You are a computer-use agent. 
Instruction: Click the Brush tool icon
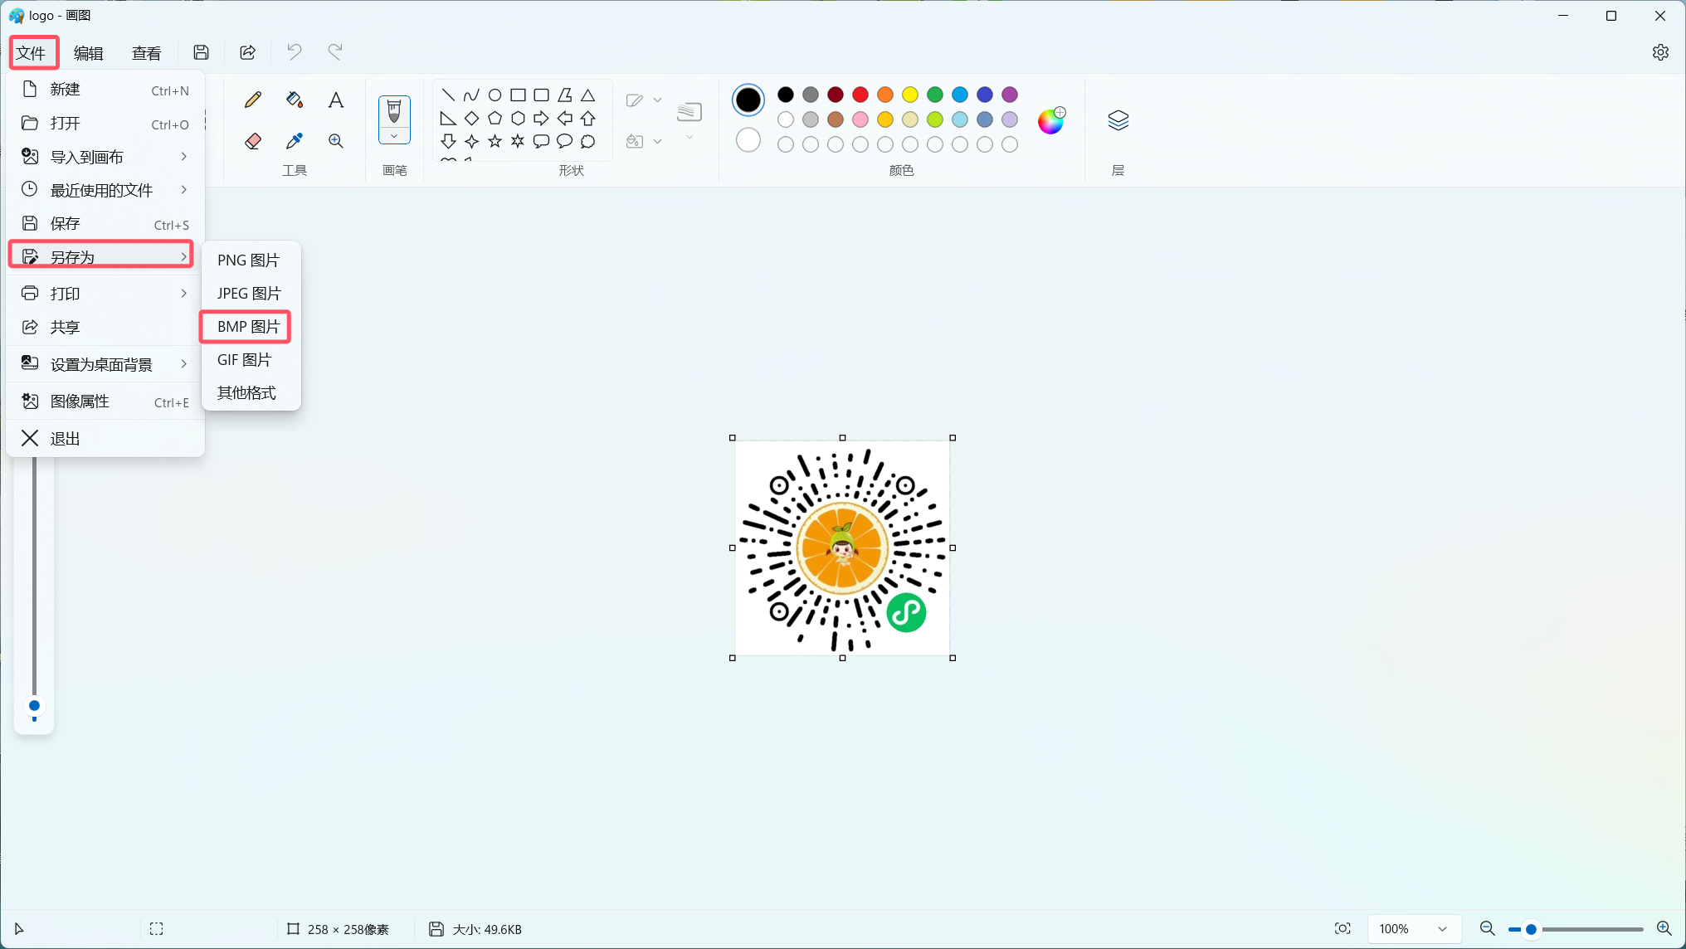394,110
